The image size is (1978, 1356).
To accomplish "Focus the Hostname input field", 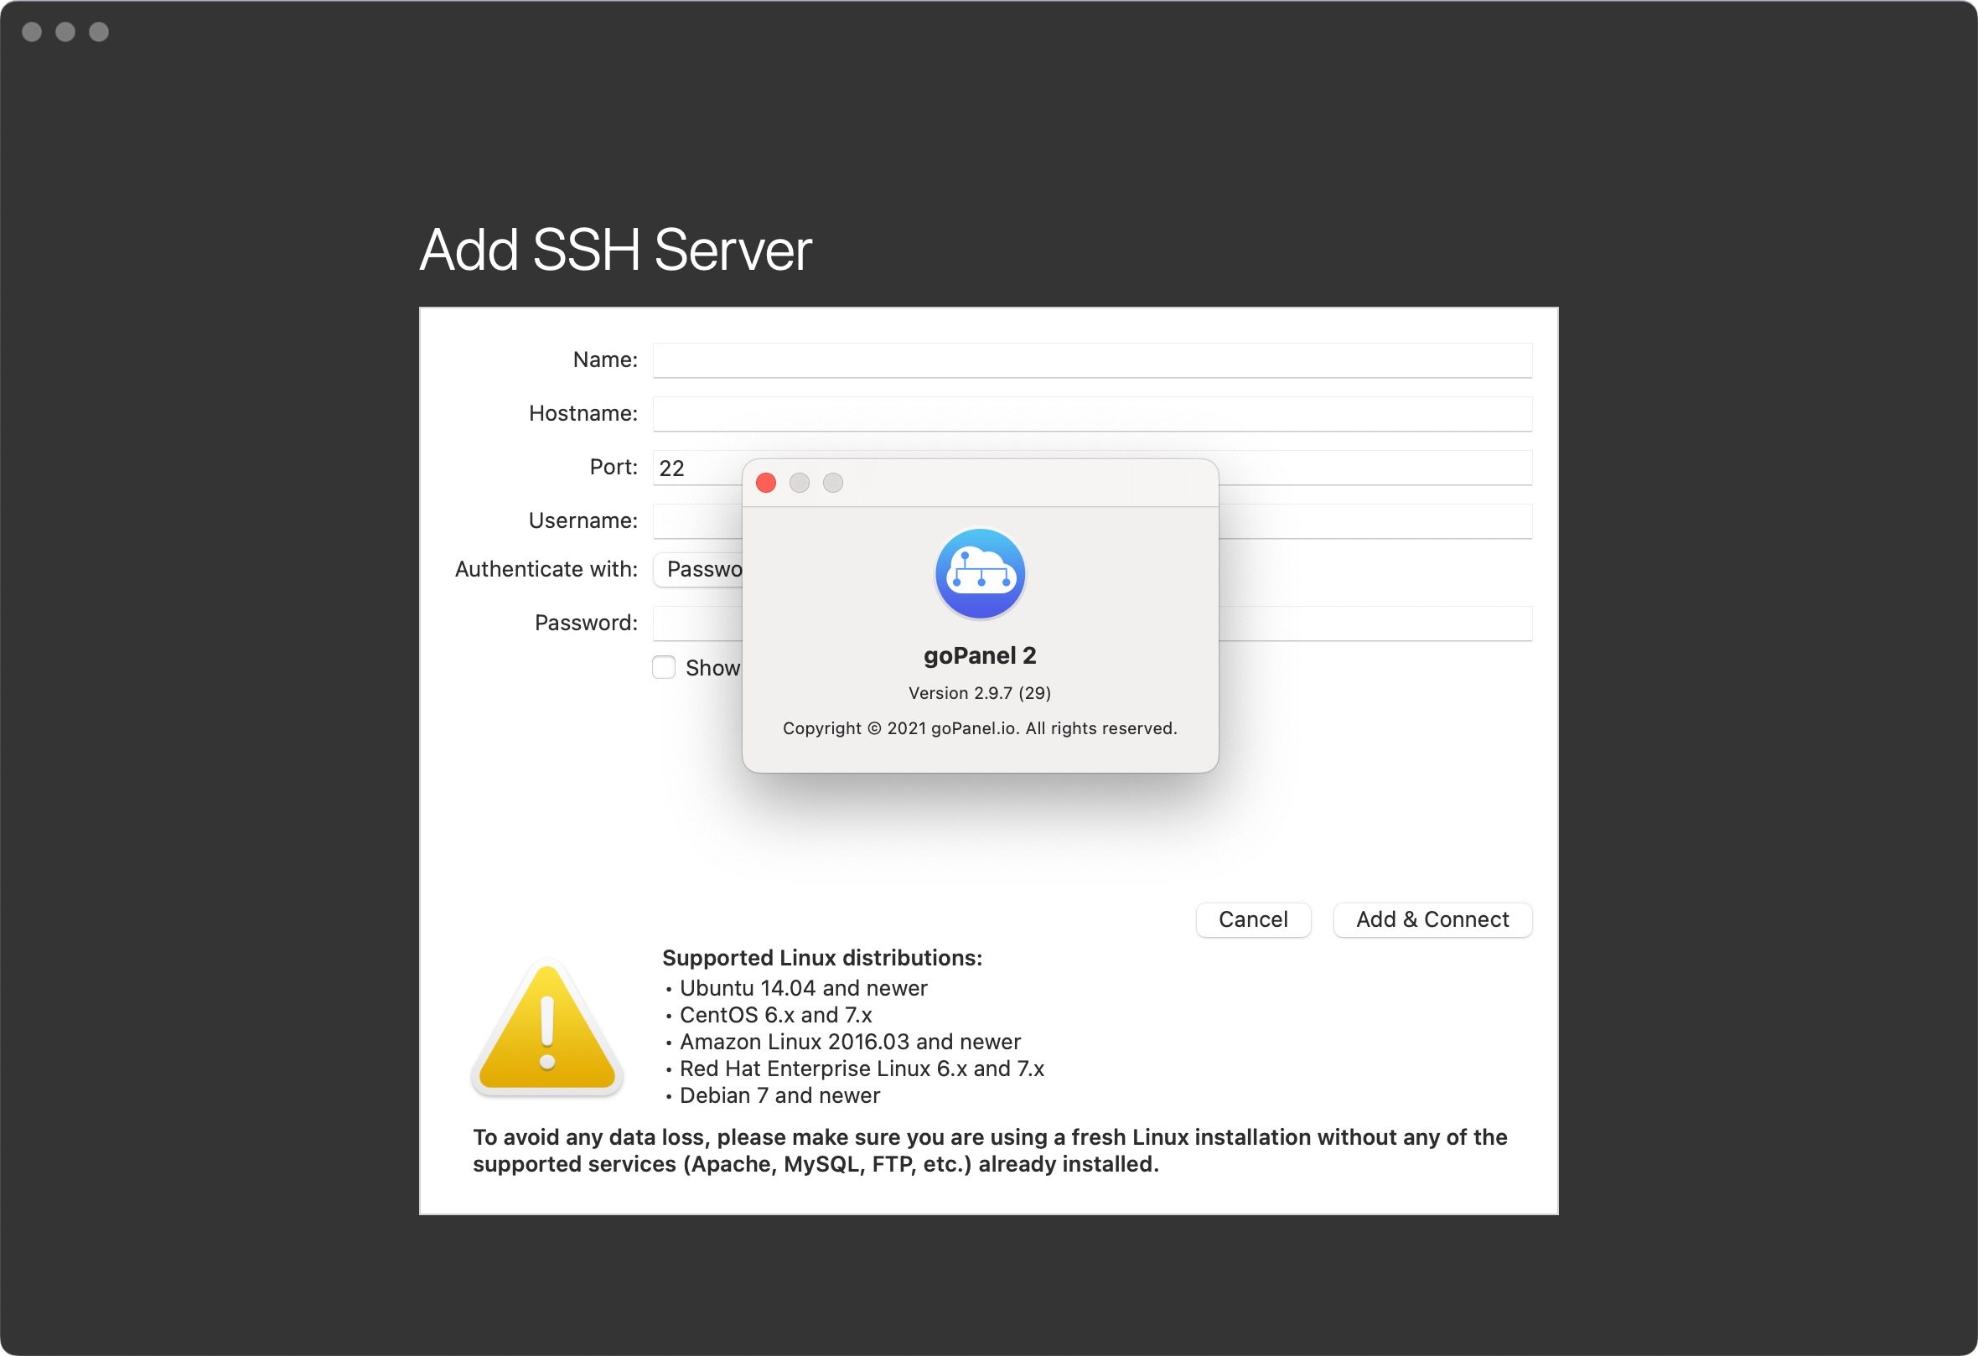I will [1092, 414].
